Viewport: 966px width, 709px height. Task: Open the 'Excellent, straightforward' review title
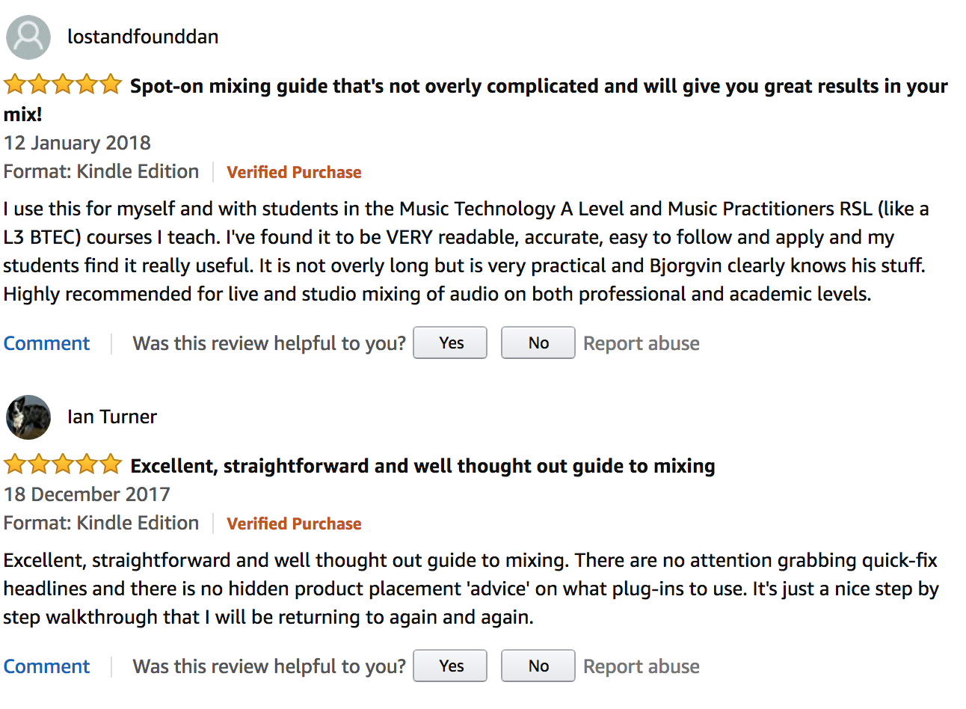[422, 466]
